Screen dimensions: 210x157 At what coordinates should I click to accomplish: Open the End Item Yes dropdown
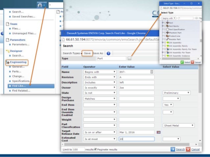point(168,105)
